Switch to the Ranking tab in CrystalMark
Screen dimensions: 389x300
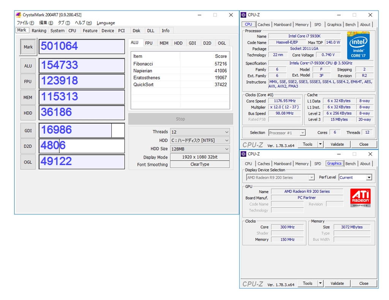click(x=39, y=31)
